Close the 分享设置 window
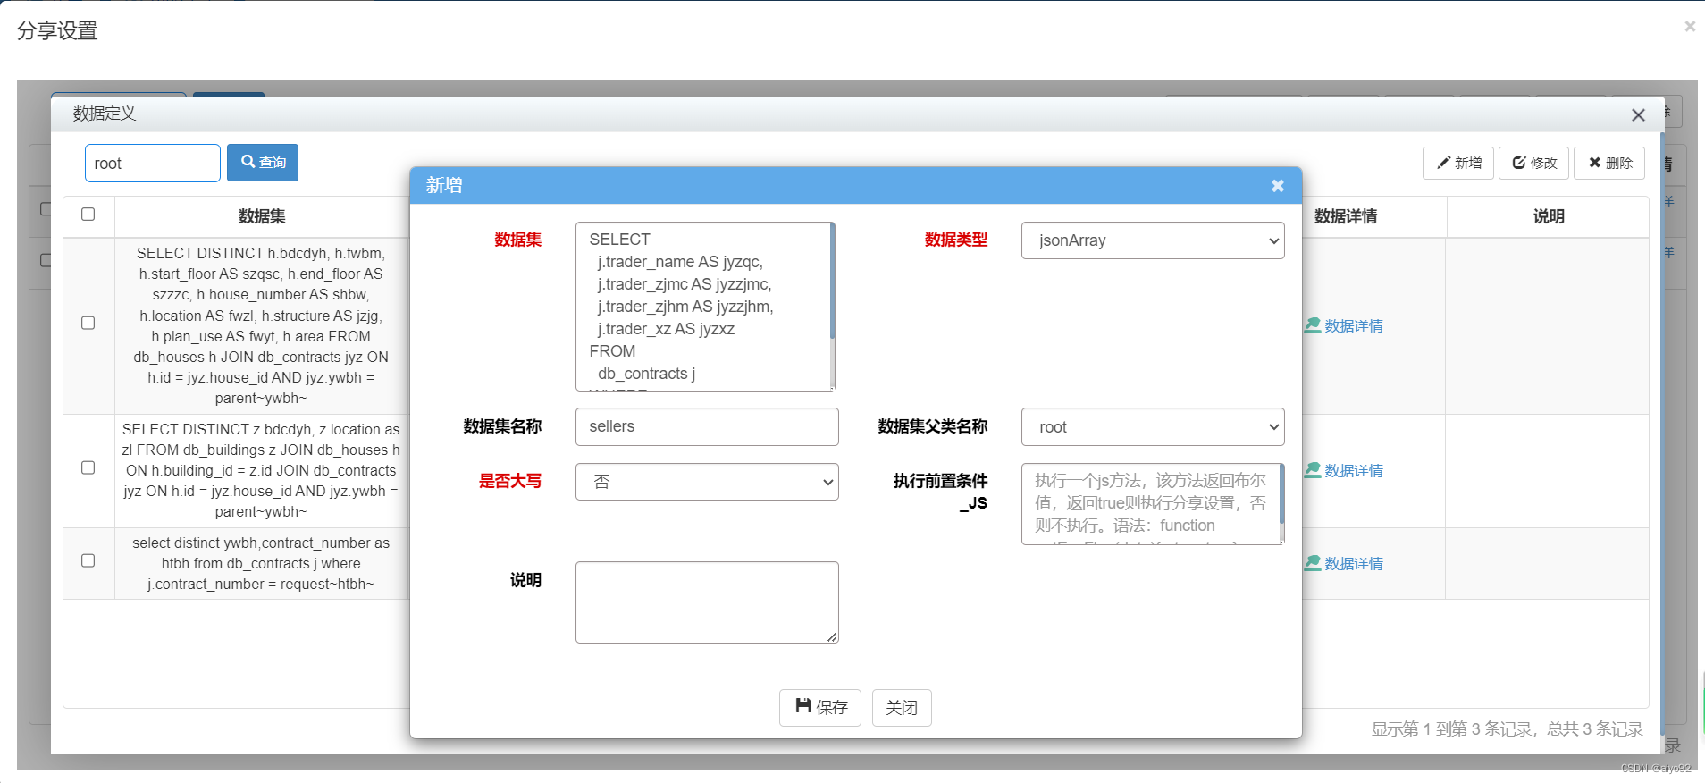The image size is (1705, 783). [1689, 27]
